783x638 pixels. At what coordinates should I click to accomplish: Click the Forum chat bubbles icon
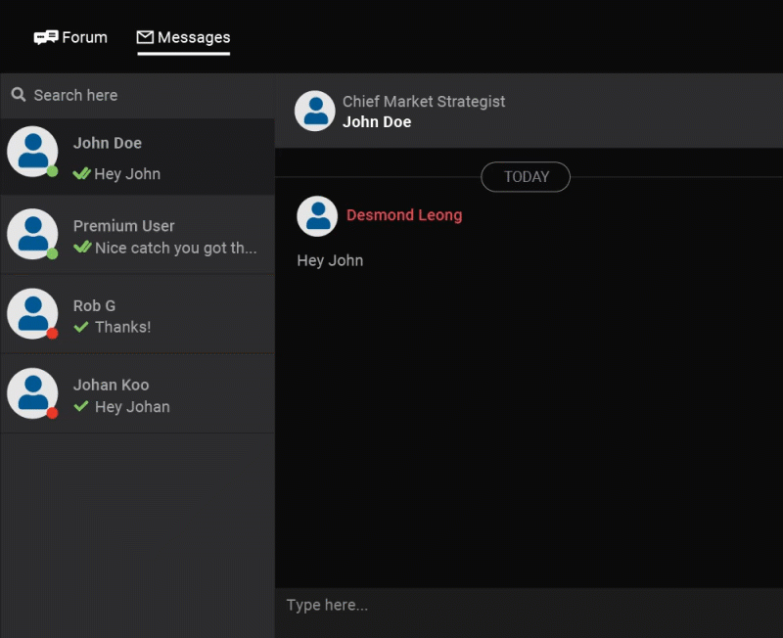46,37
